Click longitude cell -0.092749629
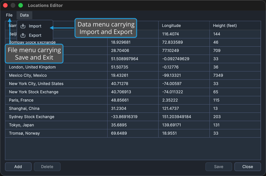This screenshot has width=266, height=176. 184,59
